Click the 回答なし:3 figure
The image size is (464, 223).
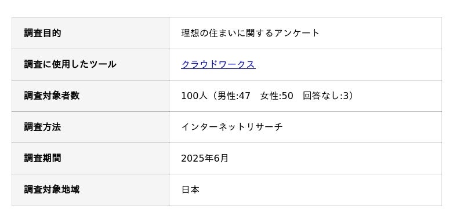tap(326, 96)
